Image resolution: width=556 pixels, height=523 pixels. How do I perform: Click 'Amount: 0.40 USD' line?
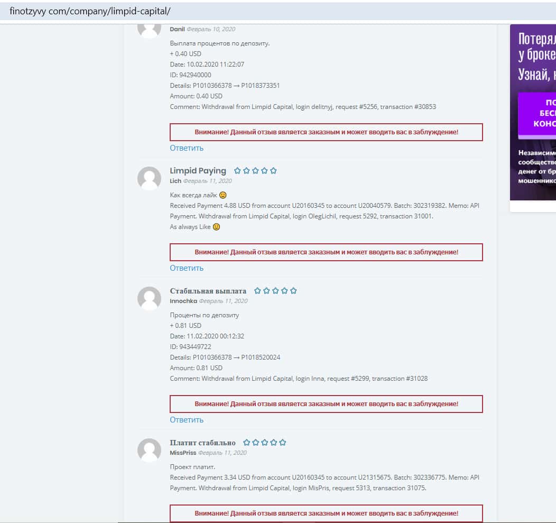[196, 96]
